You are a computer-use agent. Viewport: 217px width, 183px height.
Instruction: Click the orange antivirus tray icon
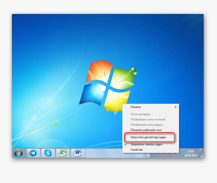[167, 154]
